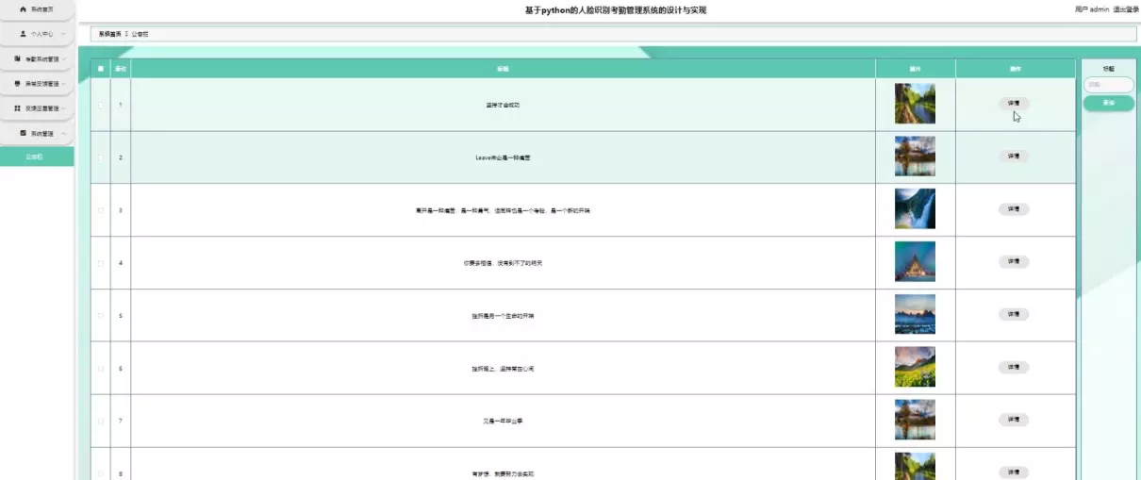This screenshot has height=480, width=1141.
Task: Check the checkbox for row 2
Action: [x=101, y=157]
